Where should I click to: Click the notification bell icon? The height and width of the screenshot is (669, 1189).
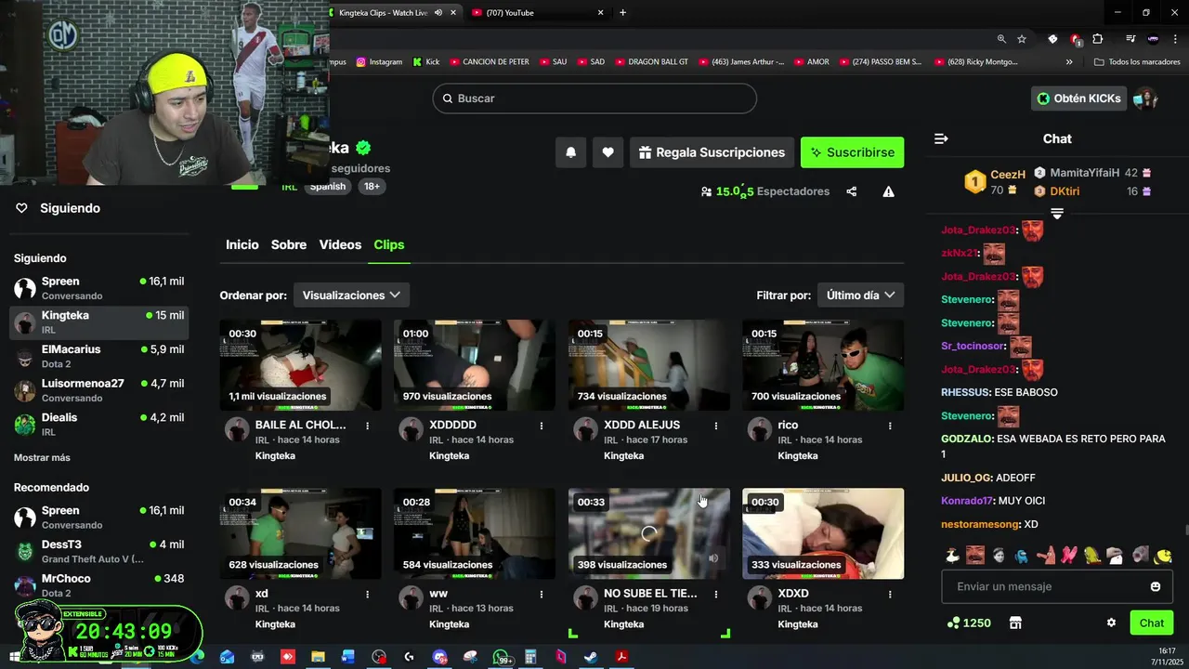click(x=571, y=152)
